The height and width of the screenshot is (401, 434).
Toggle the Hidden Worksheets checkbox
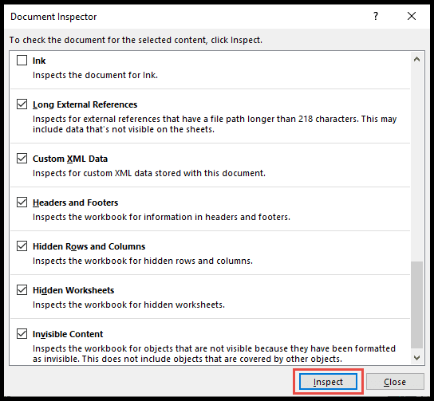coord(22,290)
